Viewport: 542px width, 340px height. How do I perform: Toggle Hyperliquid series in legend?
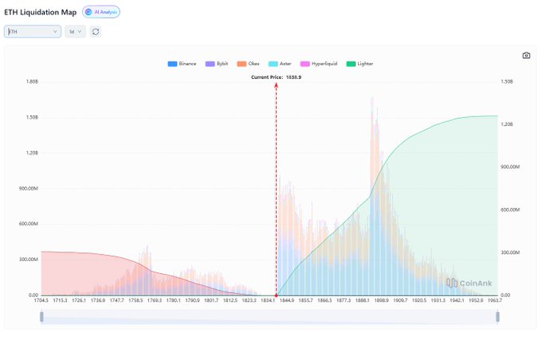click(319, 64)
